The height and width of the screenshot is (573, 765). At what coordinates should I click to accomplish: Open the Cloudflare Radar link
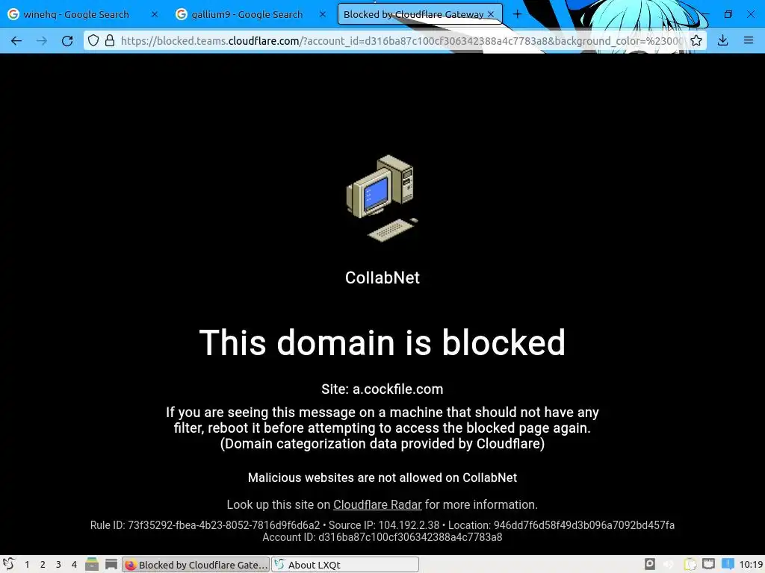click(x=377, y=505)
